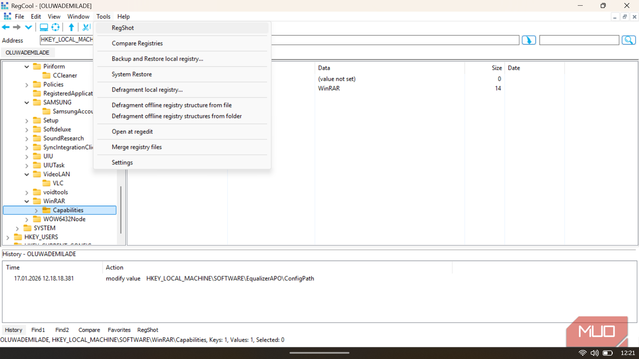Click the battery tray icon

pyautogui.click(x=607, y=353)
